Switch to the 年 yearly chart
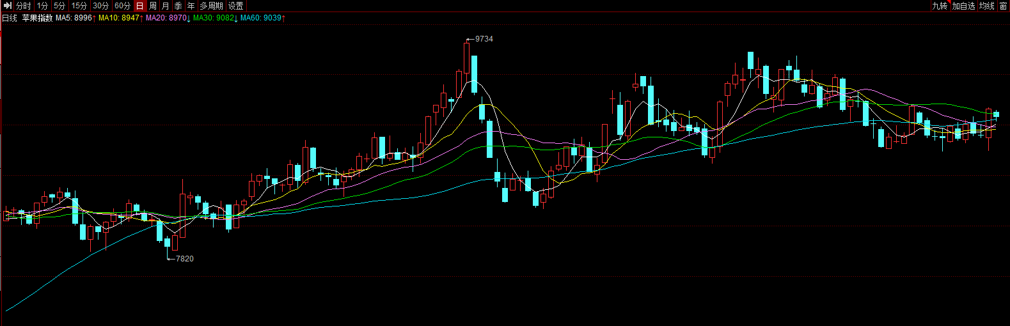This screenshot has width=1010, height=326. tap(191, 6)
